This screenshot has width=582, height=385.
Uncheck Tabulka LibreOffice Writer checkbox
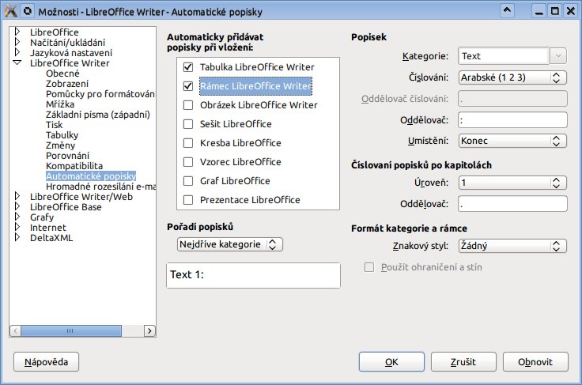tap(188, 67)
